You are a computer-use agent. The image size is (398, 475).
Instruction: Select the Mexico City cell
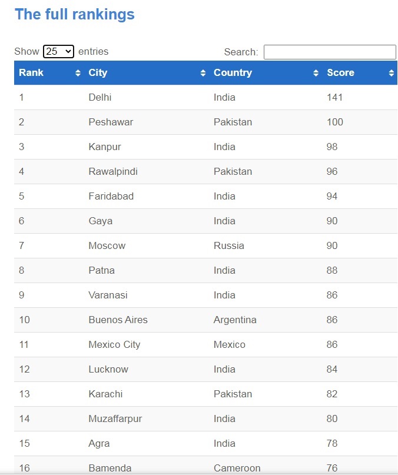114,345
